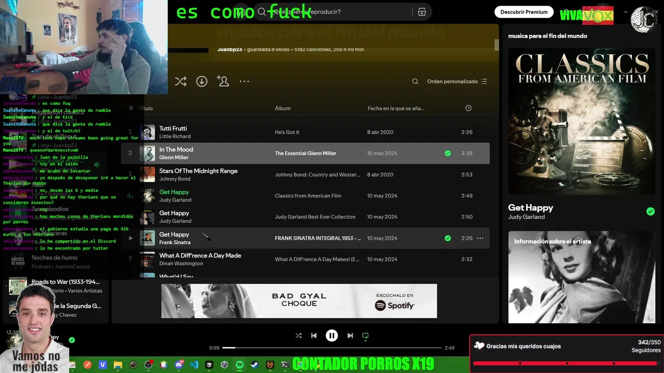Open Visual Studio Code from the taskbar

click(x=194, y=365)
